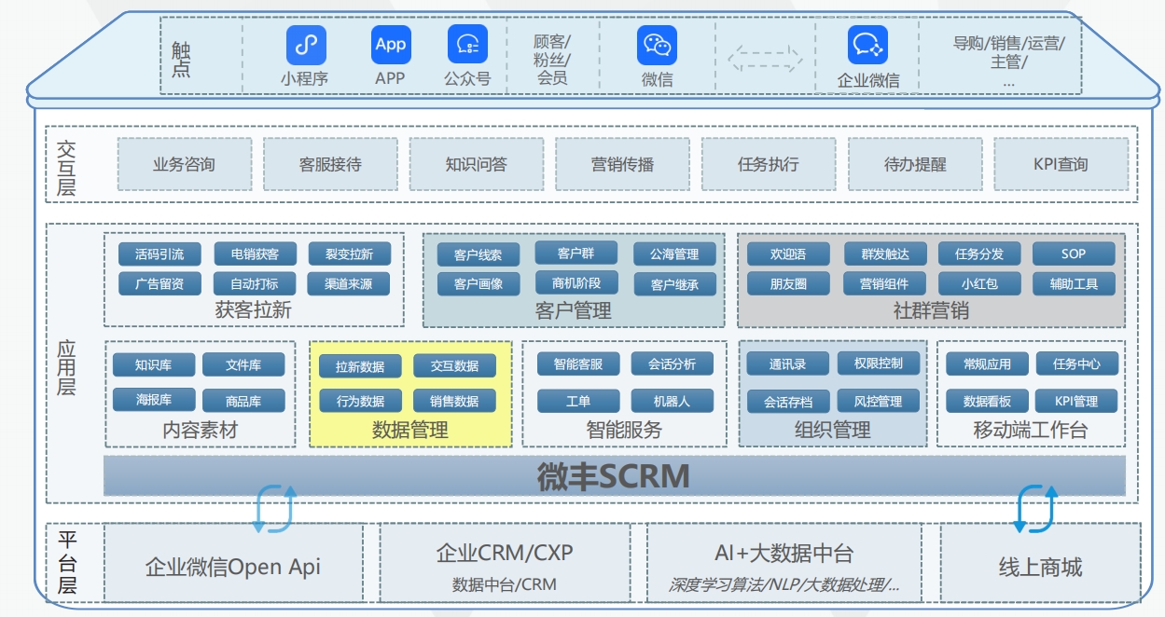Click the 线上商城 platform box
This screenshot has height=617, width=1165.
[x=1040, y=562]
